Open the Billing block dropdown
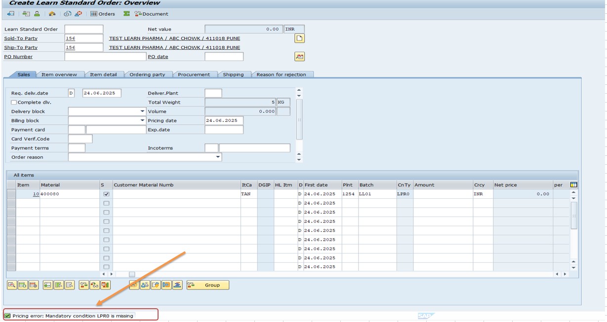Viewport: 607px width, 322px height. click(142, 120)
